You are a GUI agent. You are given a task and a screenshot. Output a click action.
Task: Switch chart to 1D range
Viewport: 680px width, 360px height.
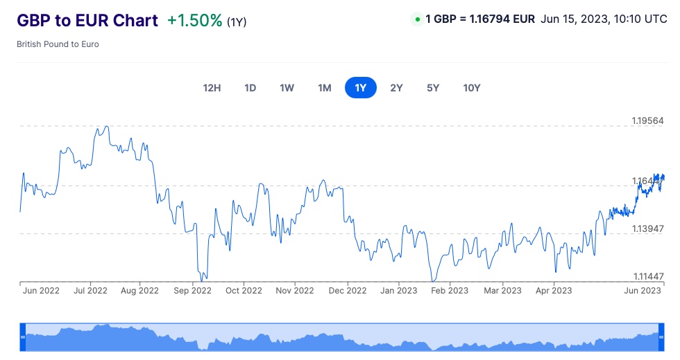tap(250, 88)
